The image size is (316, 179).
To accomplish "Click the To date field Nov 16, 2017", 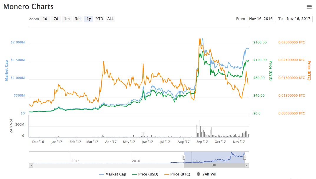I will 299,19.
